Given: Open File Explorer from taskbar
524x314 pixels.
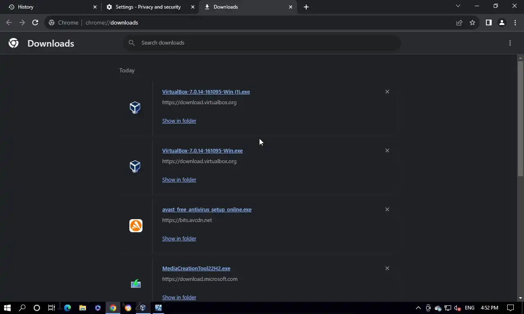Looking at the screenshot, I should tap(83, 308).
